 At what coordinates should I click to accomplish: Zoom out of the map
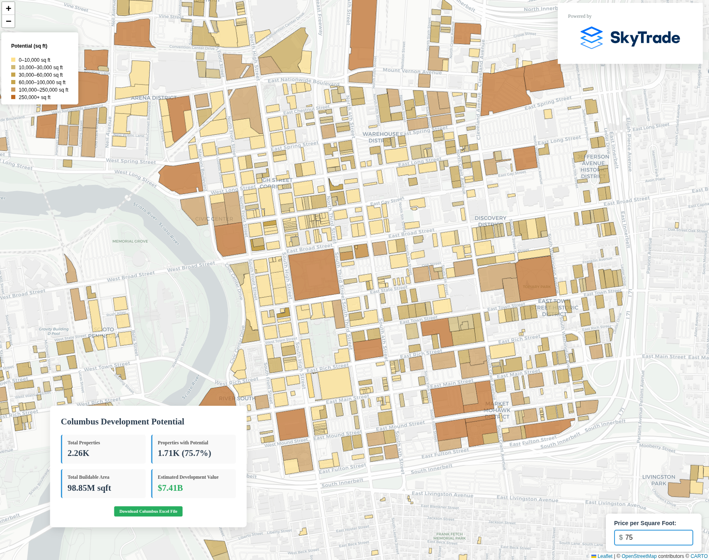coord(8,21)
